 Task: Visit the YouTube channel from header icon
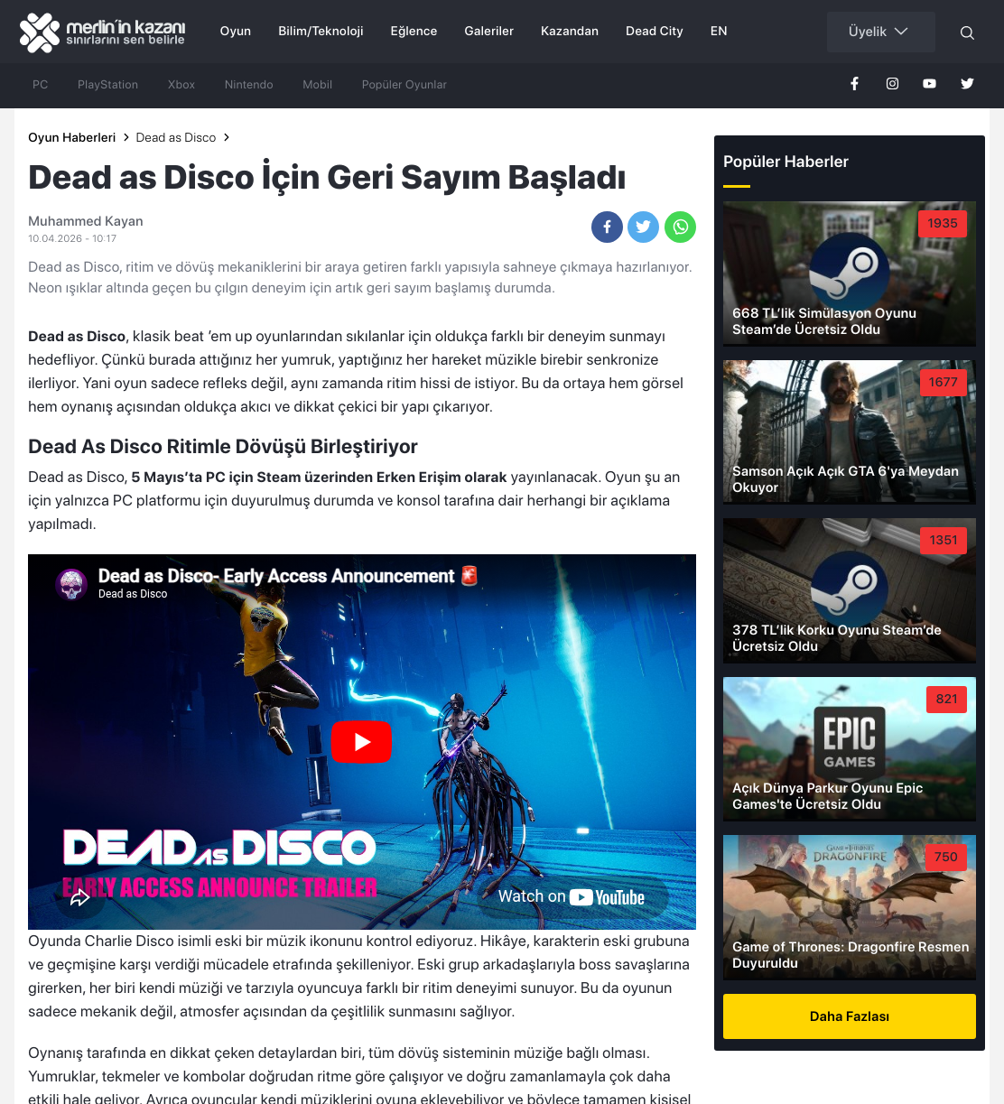click(929, 84)
